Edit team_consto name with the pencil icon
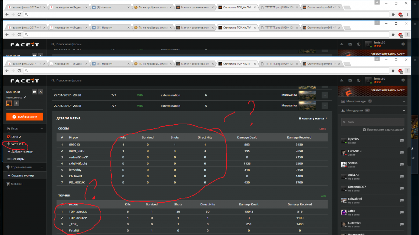419x235 pixels. coord(25,97)
